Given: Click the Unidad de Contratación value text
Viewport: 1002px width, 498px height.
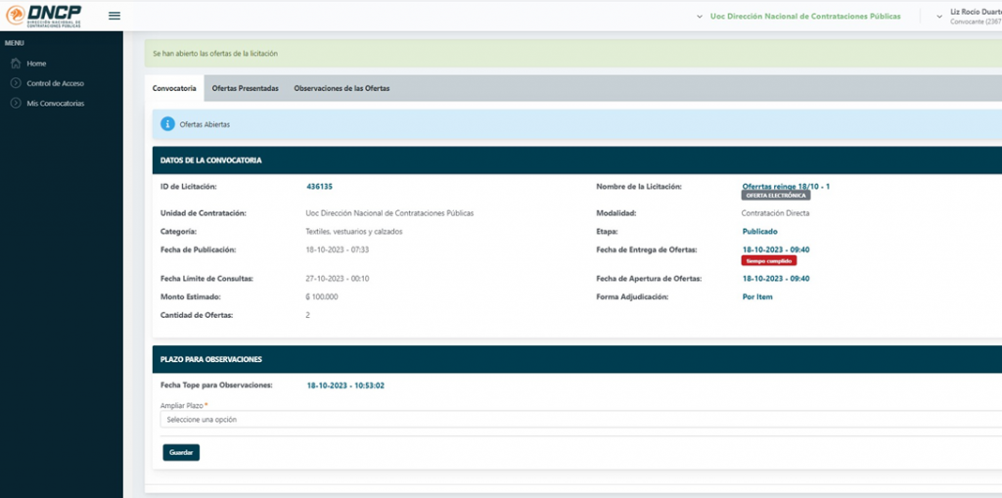Looking at the screenshot, I should click(x=389, y=213).
